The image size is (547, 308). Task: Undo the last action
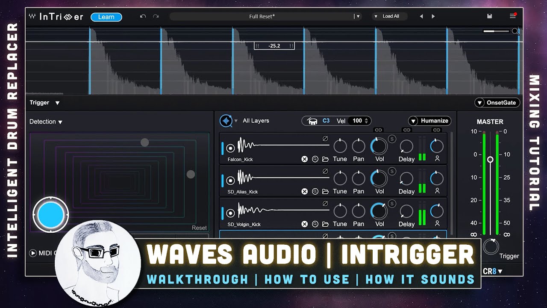coord(143,16)
